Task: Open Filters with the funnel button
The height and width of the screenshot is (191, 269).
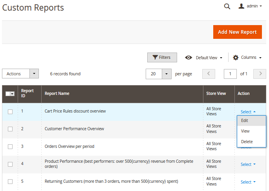Action: [162, 58]
